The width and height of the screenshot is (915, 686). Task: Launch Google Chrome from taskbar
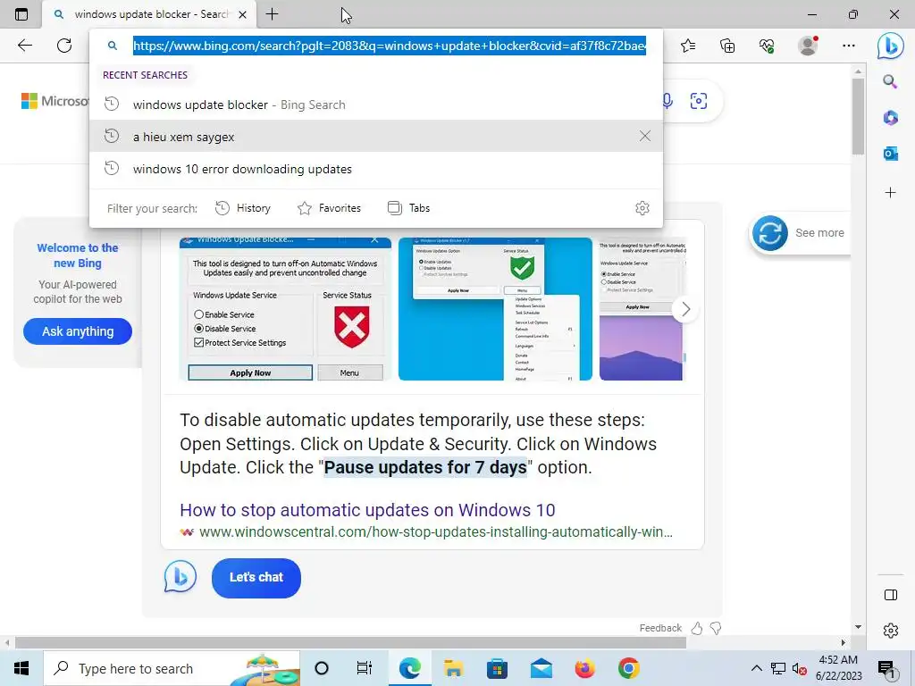pos(628,668)
